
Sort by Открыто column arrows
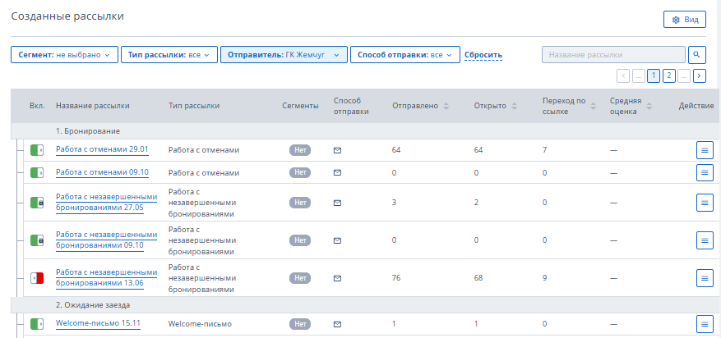[514, 106]
